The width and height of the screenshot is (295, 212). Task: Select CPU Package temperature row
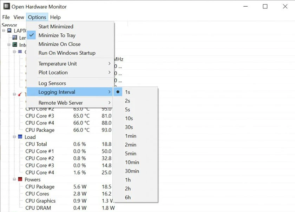click(x=68, y=130)
